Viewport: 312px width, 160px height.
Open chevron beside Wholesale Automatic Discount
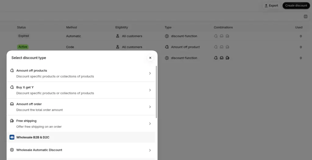tap(150, 150)
